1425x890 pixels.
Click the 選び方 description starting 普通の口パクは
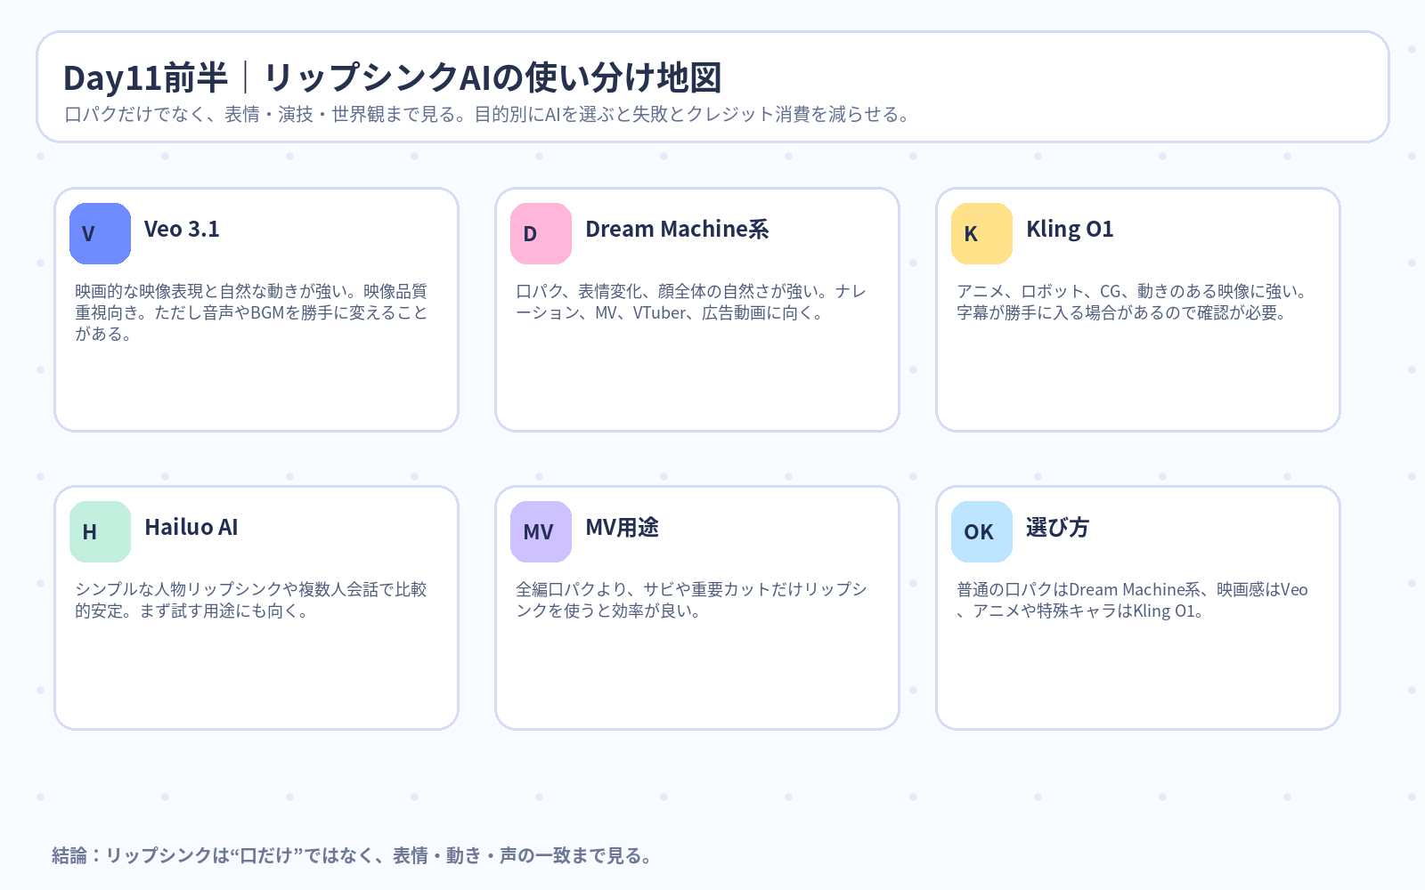pyautogui.click(x=1132, y=600)
